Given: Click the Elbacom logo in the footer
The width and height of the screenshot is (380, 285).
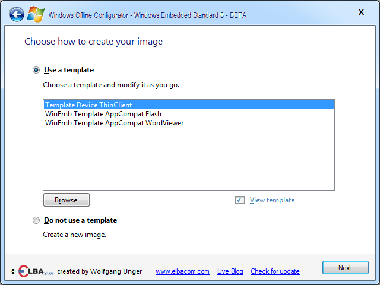Looking at the screenshot, I should pos(36,271).
